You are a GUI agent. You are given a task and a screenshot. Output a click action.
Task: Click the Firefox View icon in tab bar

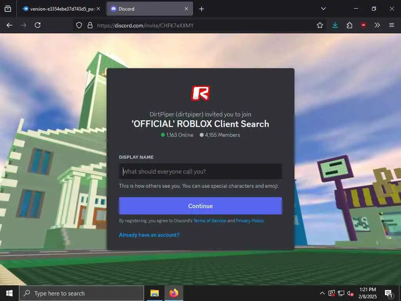[x=8, y=9]
